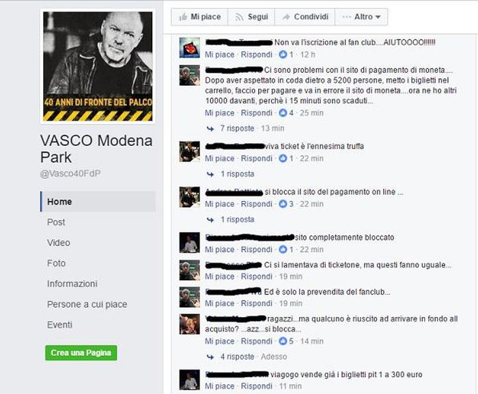The image size is (478, 394).
Task: Select Eventi in the sidebar
Action: pos(60,324)
